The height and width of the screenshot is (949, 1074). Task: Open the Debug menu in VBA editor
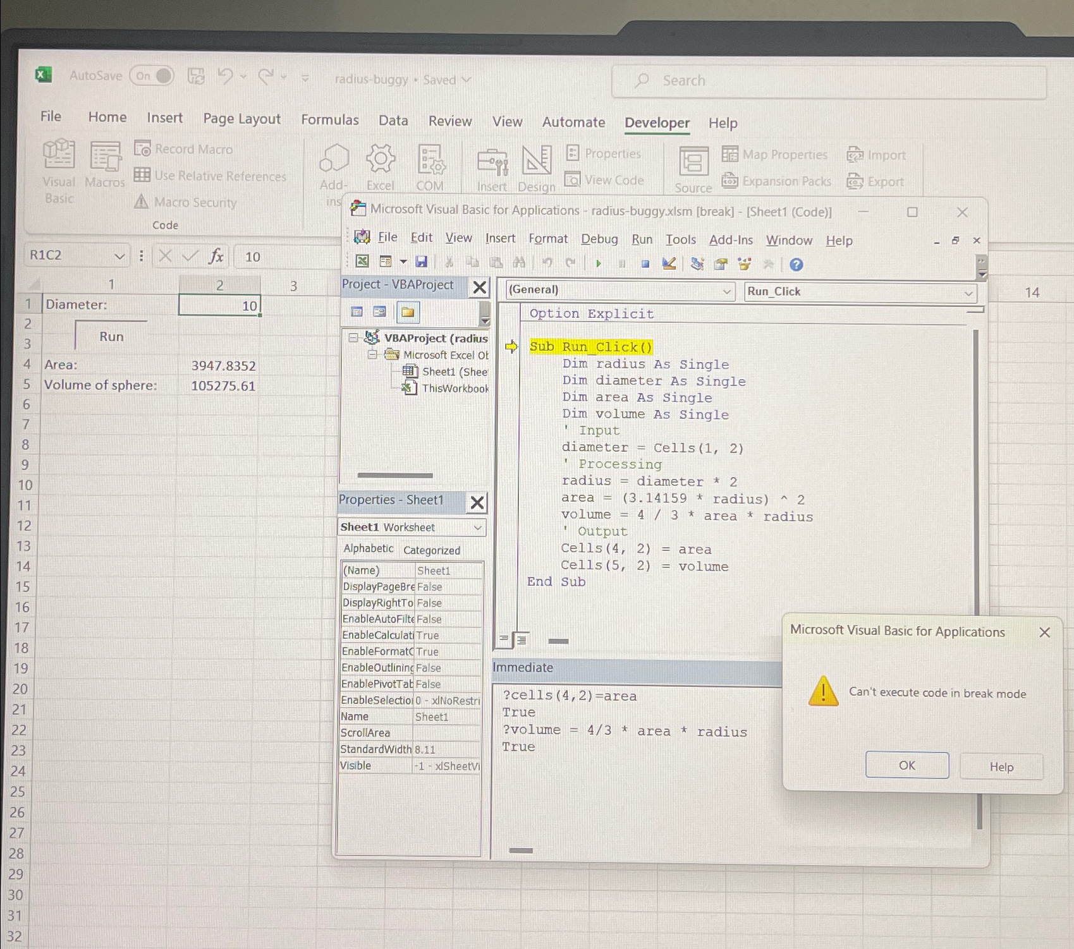point(599,239)
